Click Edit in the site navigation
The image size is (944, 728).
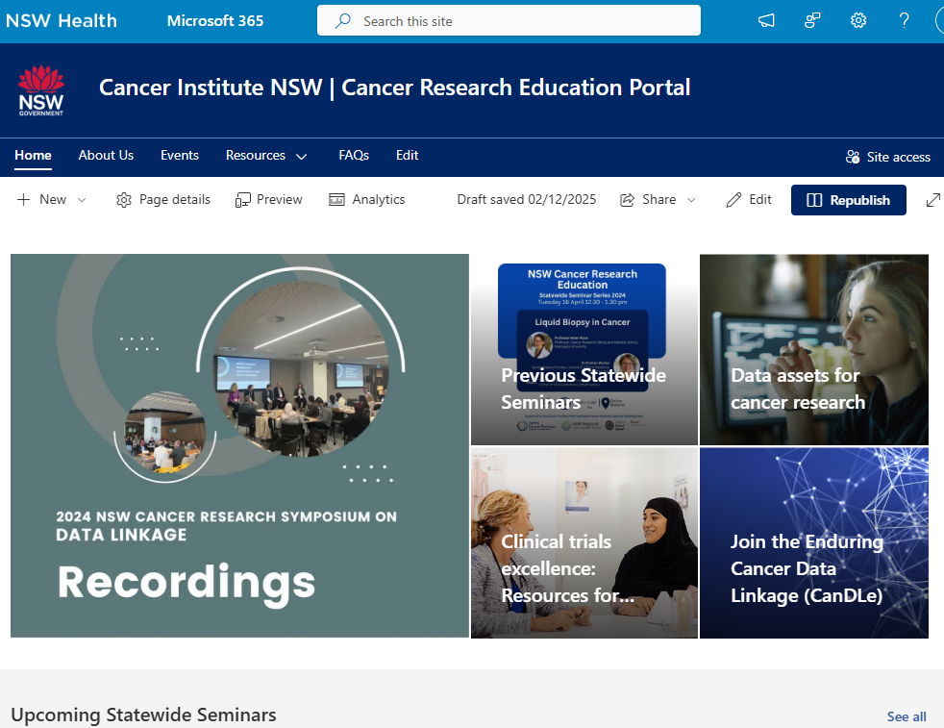(407, 156)
